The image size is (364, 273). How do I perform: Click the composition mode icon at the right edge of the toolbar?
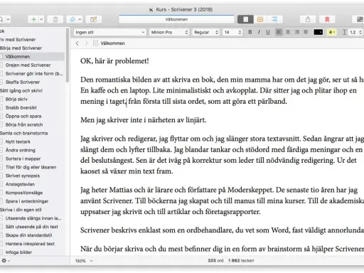point(360,19)
